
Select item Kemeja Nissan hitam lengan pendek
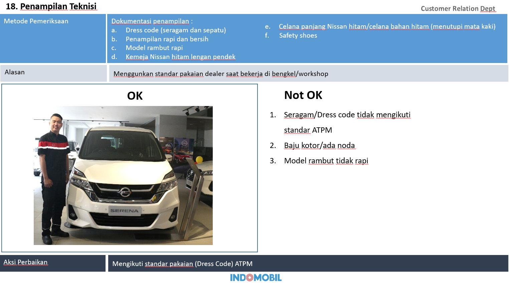pos(180,57)
